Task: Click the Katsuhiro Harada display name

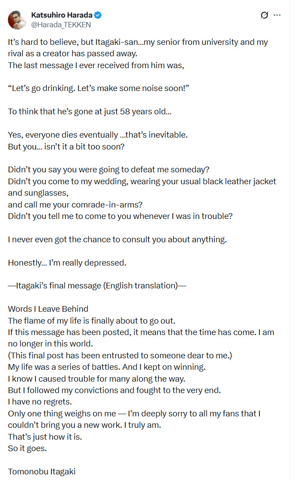Action: click(x=61, y=15)
